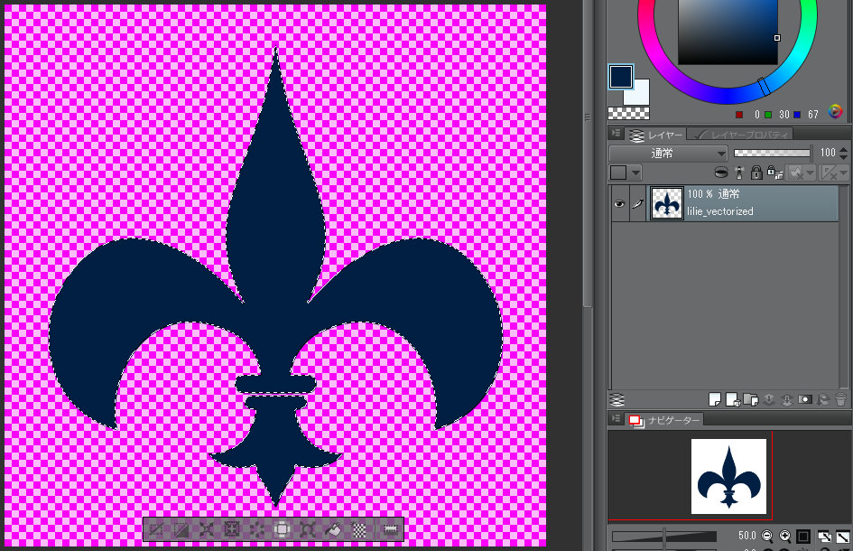The image size is (853, 551).
Task: Zoom in using Navigator magnifier icon
Action: (x=784, y=536)
